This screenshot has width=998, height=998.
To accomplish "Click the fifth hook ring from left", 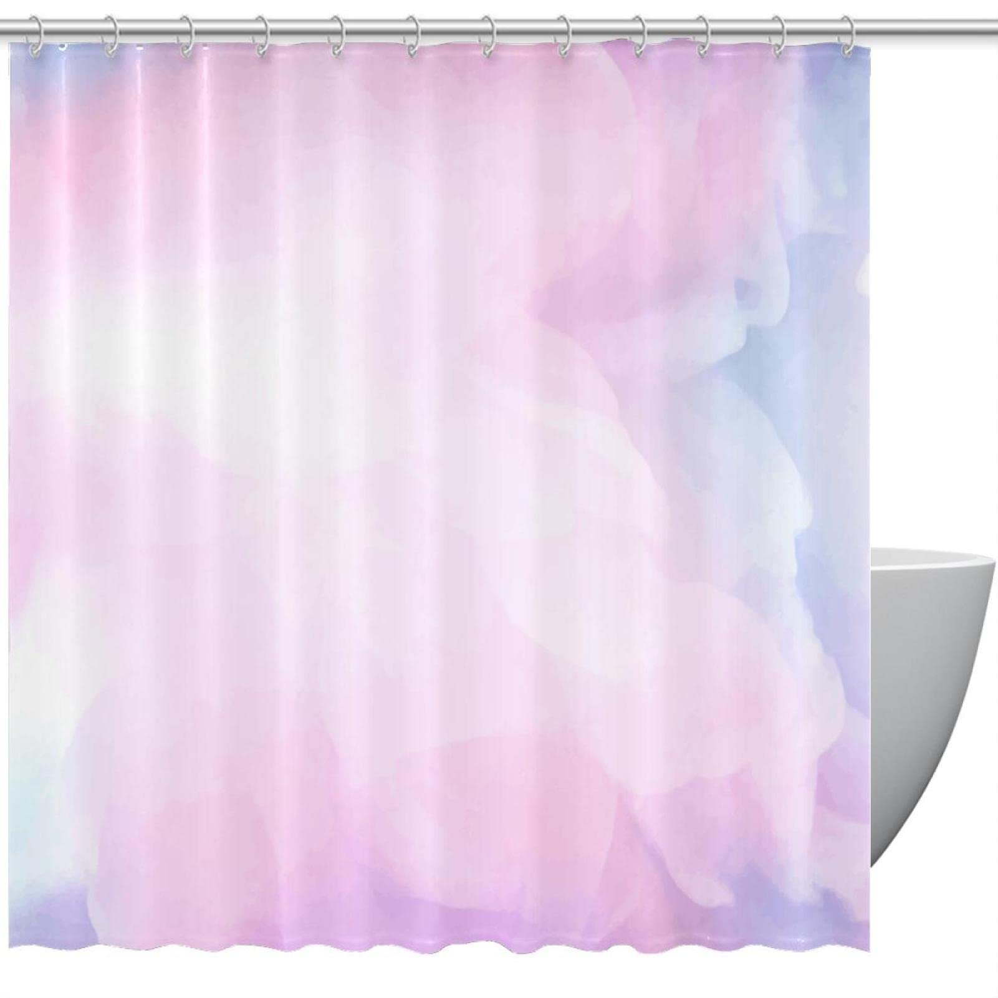I will (x=338, y=36).
